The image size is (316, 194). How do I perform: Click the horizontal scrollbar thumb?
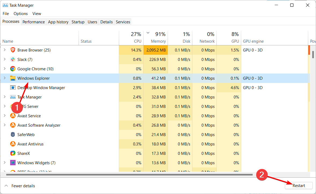pos(129,175)
